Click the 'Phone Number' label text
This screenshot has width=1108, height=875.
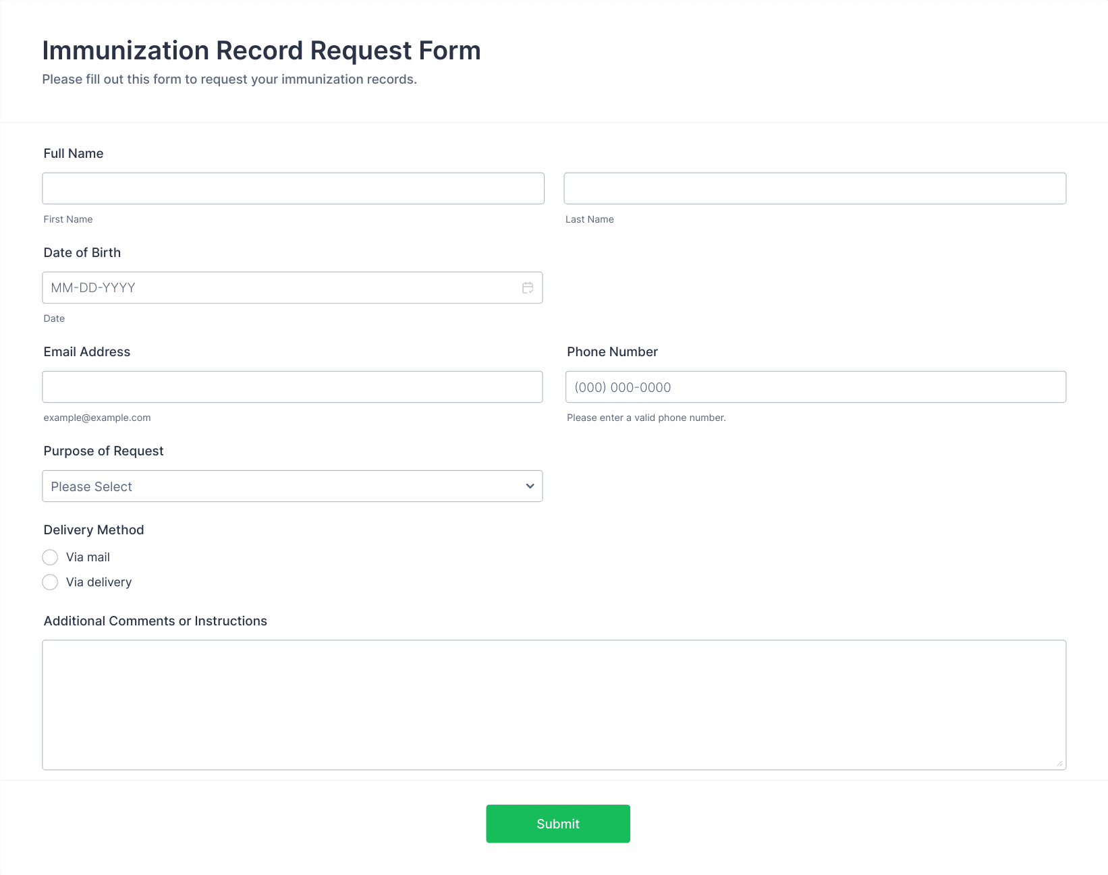pos(612,352)
